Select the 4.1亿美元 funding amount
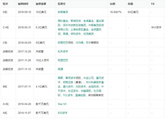 coord(41,87)
